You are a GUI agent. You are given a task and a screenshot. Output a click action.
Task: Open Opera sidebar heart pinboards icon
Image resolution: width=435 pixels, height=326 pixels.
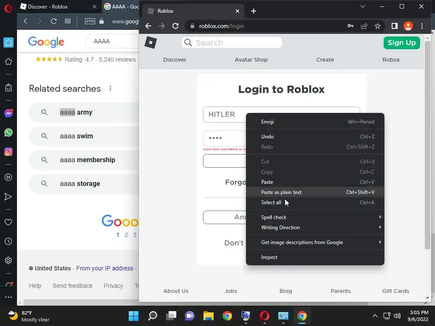click(x=8, y=222)
